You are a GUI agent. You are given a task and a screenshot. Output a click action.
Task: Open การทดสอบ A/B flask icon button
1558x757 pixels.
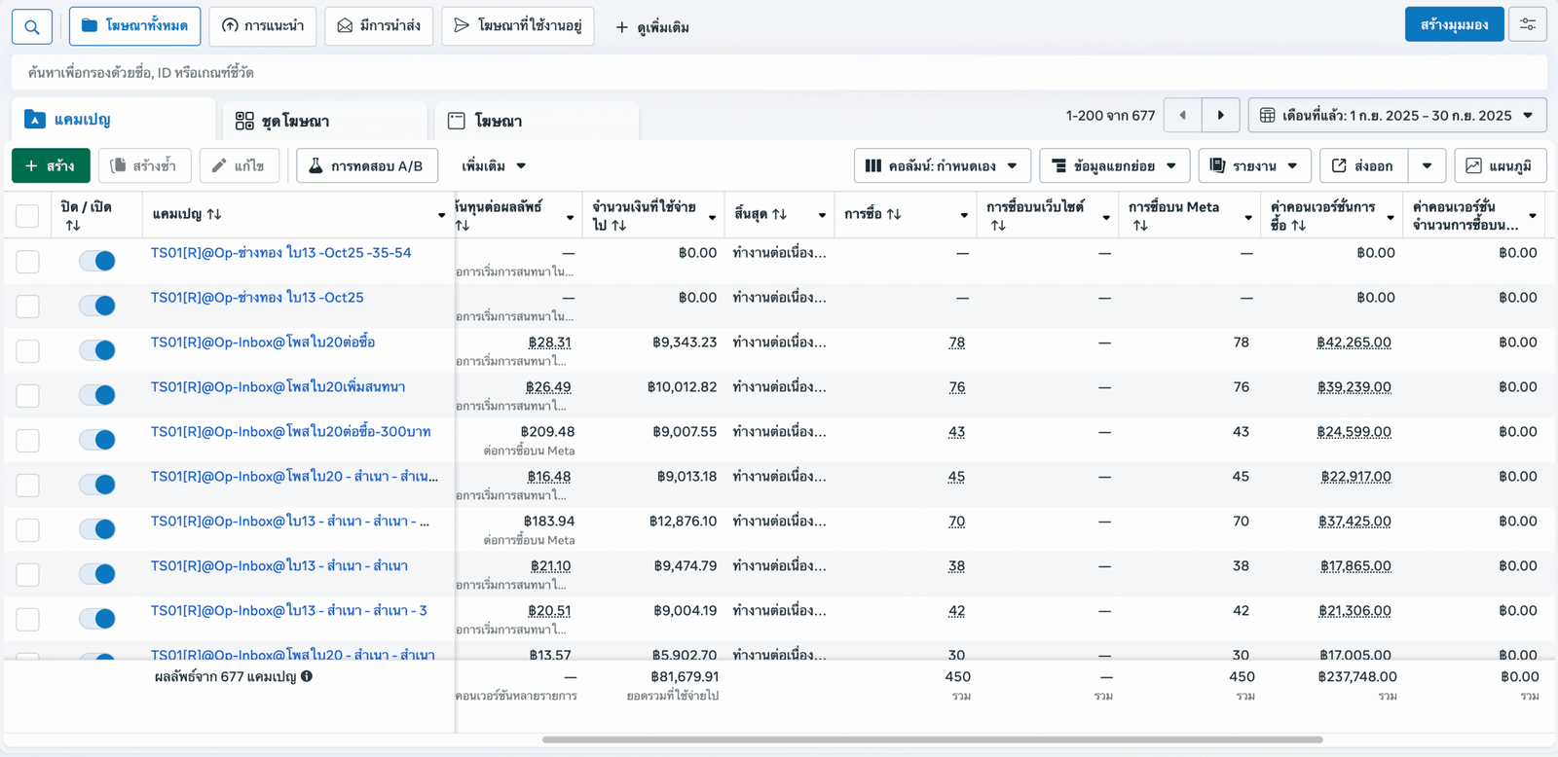pos(367,165)
